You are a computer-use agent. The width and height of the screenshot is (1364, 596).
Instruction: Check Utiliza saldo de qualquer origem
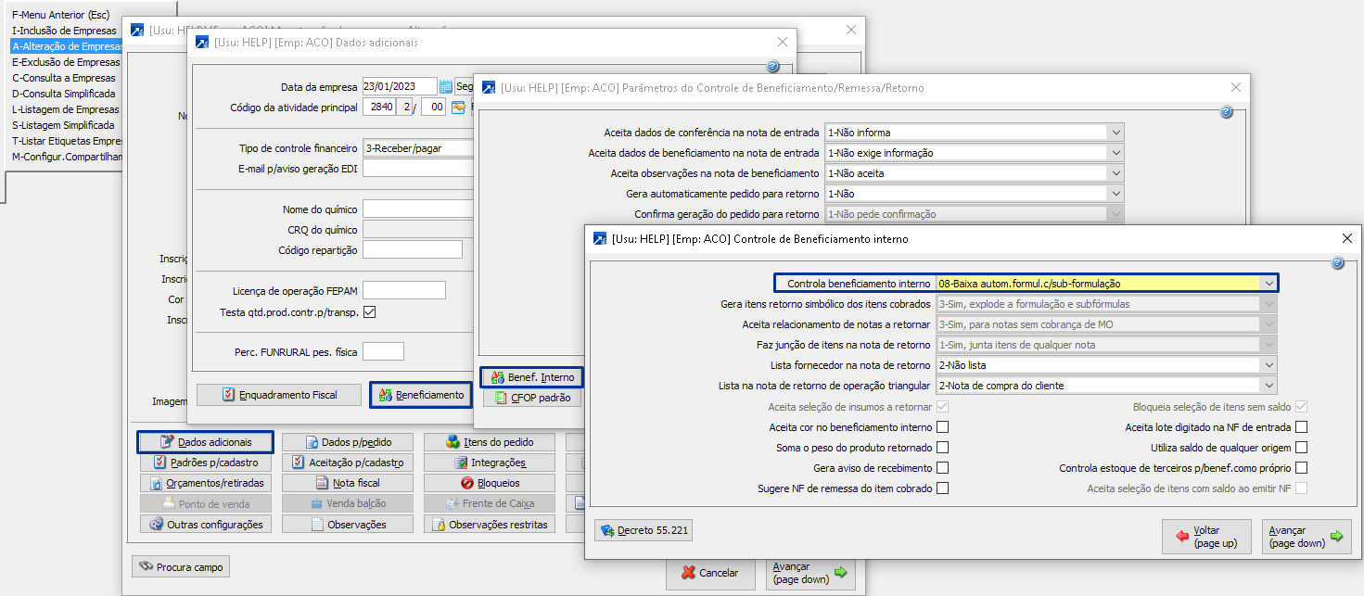click(1301, 448)
